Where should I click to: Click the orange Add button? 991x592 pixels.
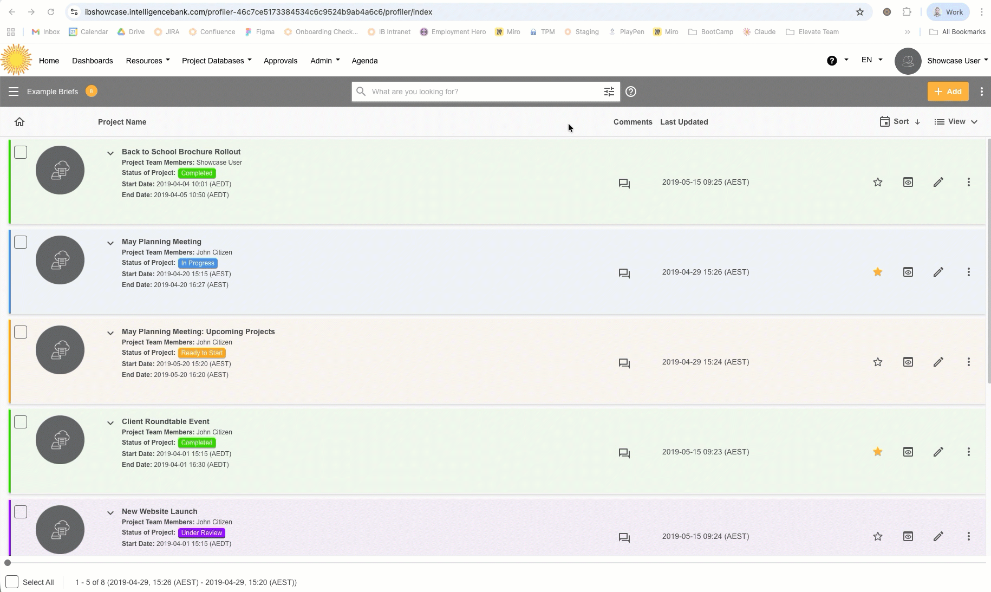947,92
